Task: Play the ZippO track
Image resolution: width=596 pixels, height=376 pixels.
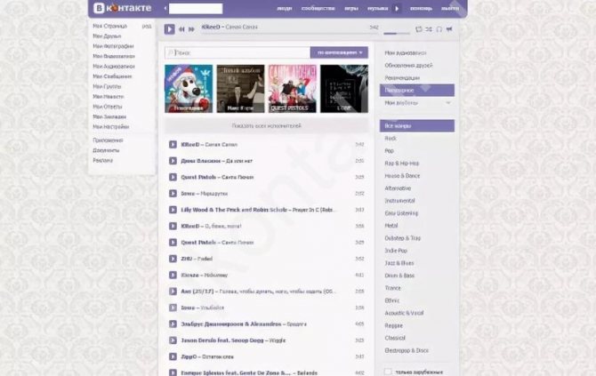Action: (173, 356)
